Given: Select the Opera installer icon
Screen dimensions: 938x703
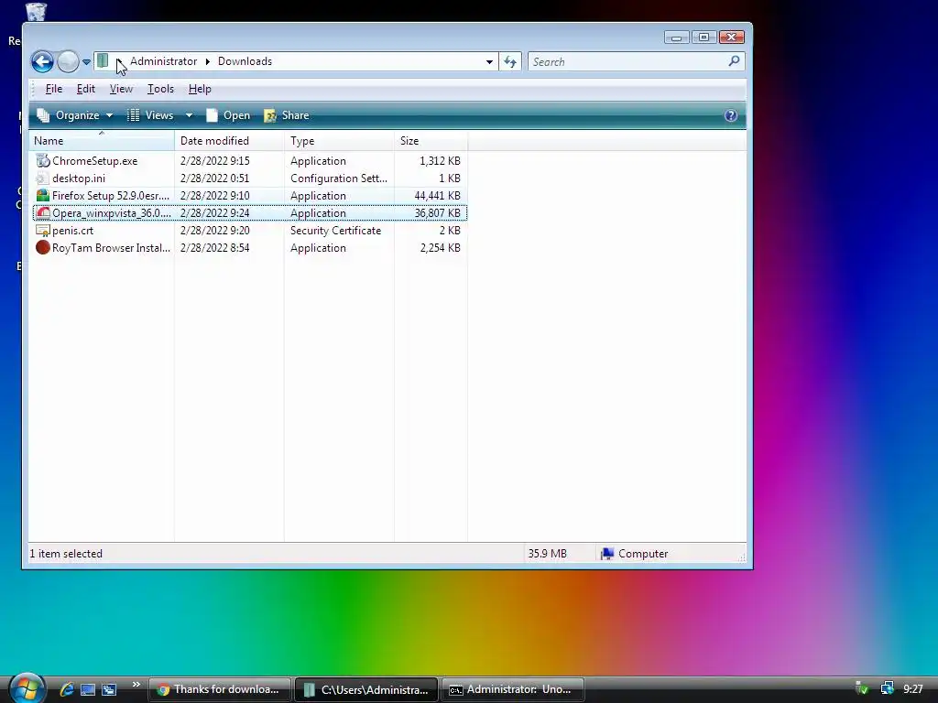Looking at the screenshot, I should [42, 212].
